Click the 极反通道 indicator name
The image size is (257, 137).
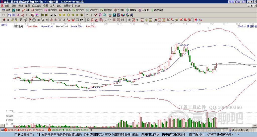coord(18,26)
